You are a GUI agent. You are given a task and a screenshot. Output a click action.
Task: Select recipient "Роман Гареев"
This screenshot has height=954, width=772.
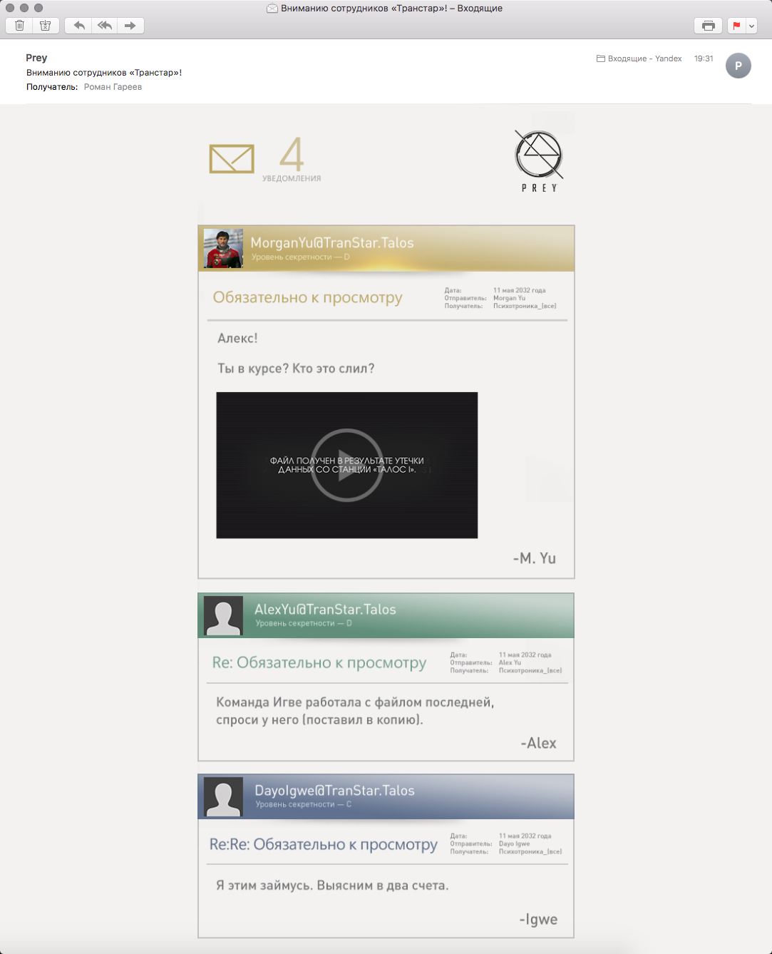click(x=113, y=87)
